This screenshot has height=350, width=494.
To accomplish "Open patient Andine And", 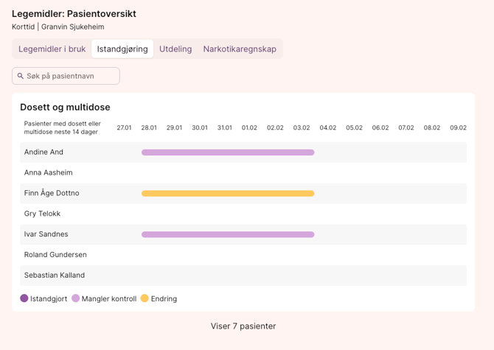I will [x=44, y=153].
